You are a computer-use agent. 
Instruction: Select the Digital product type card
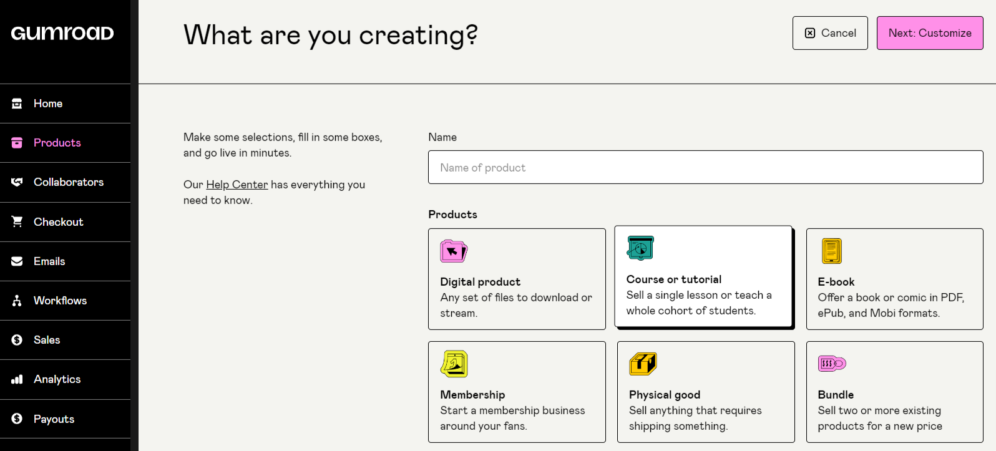pyautogui.click(x=517, y=279)
